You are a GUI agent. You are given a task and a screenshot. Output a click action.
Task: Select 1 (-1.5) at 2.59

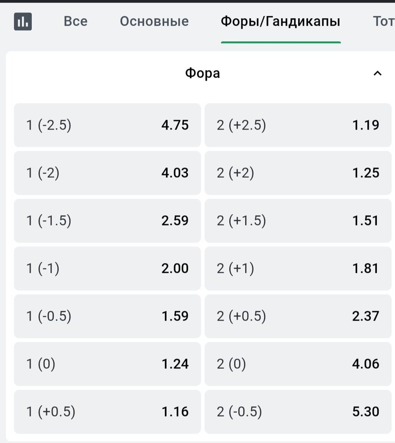coord(107,221)
